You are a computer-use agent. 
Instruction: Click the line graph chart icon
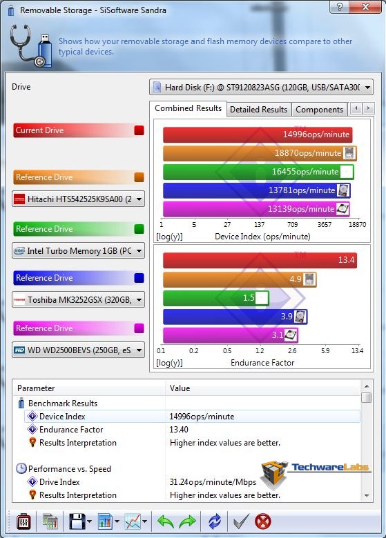133,521
